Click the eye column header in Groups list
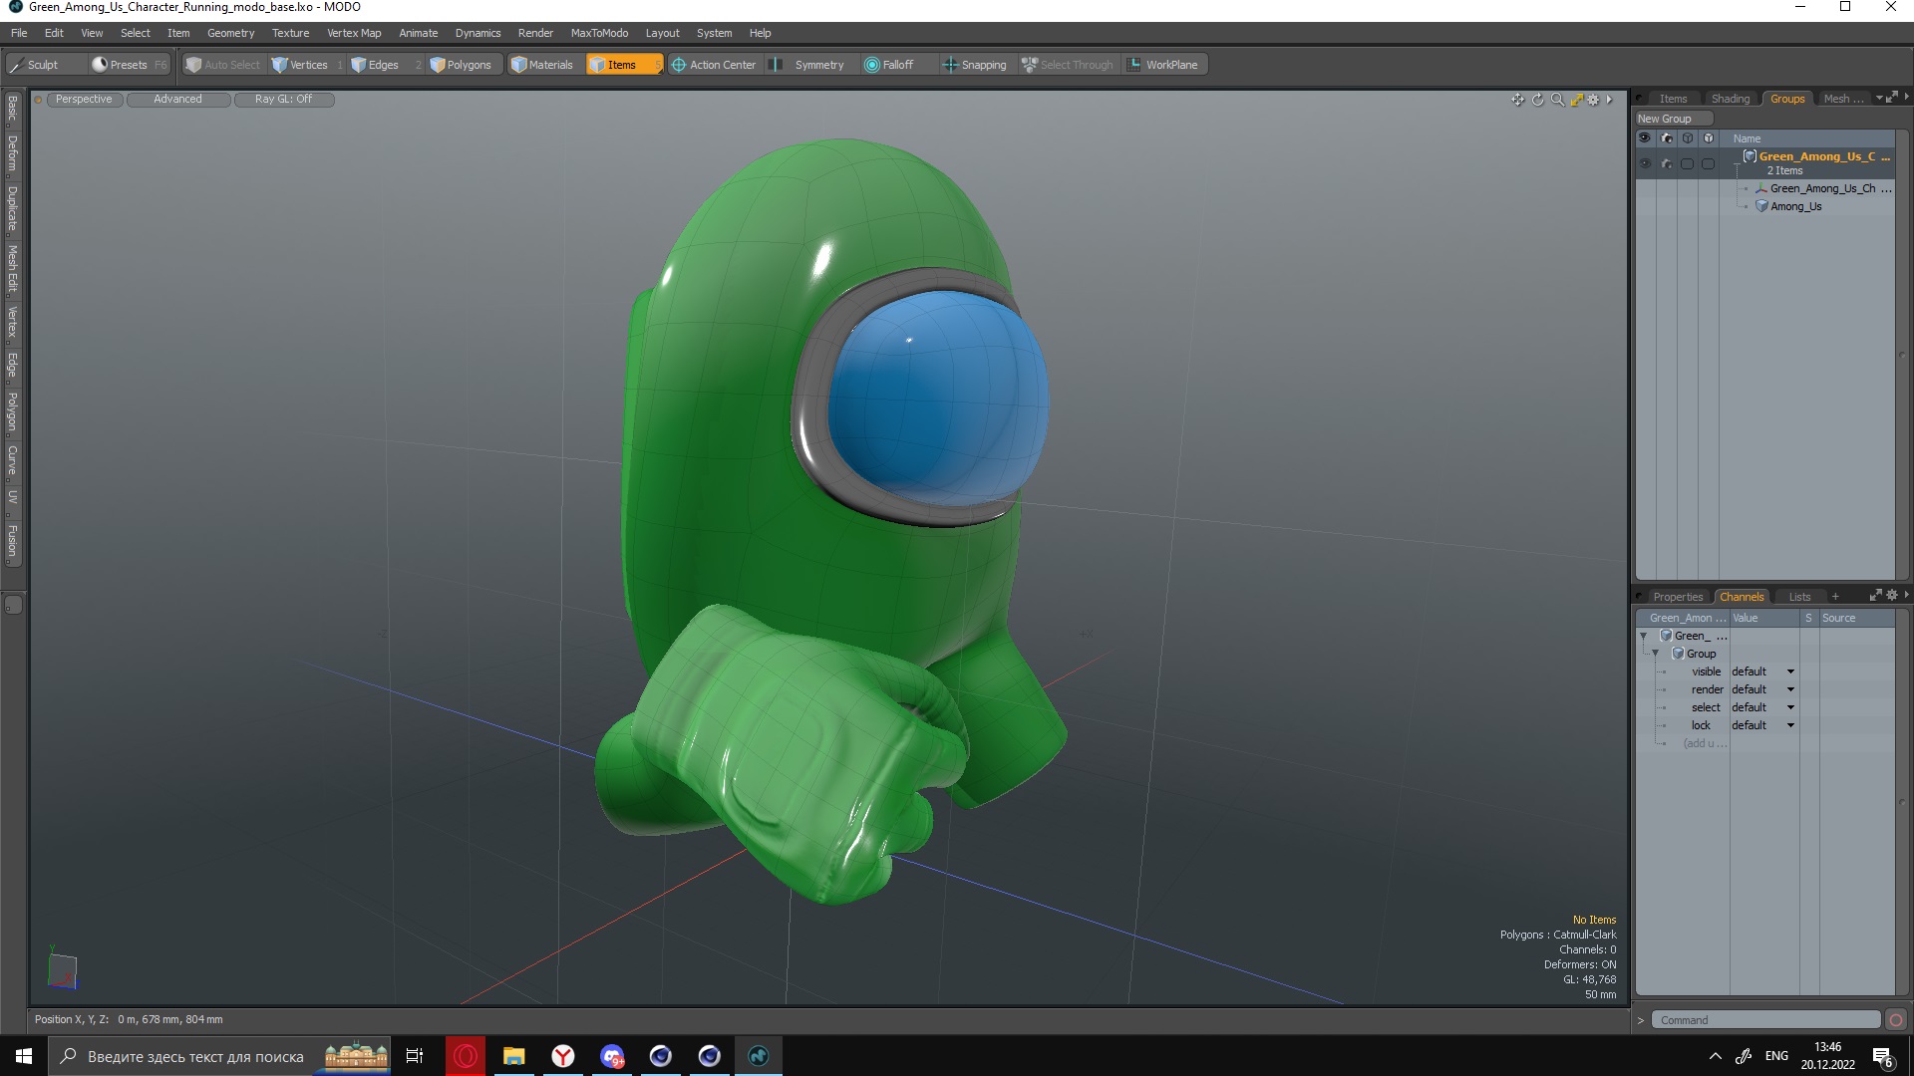 point(1645,138)
